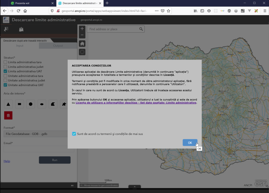
Task: Click the red trash clear-drawing button
Action: pyautogui.click(x=8, y=115)
